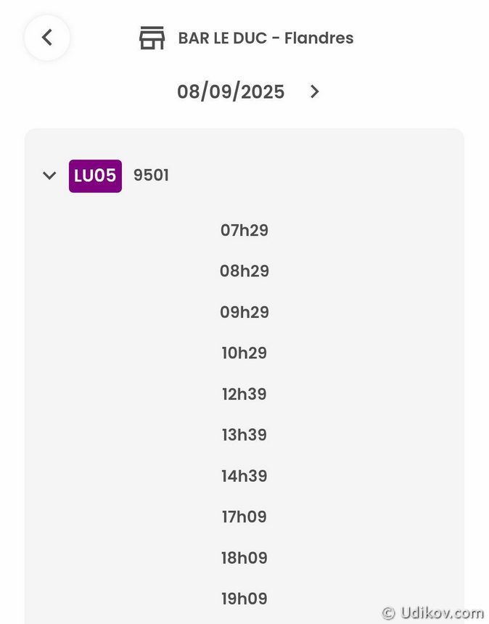Pick the 17h09 departure

pos(244,517)
